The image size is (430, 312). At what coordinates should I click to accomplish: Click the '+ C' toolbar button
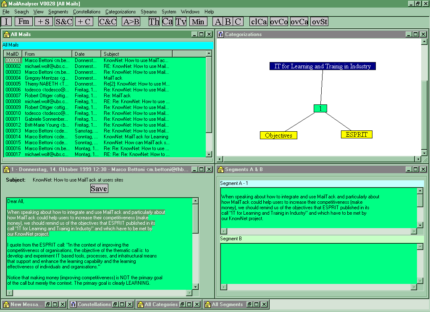(84, 21)
